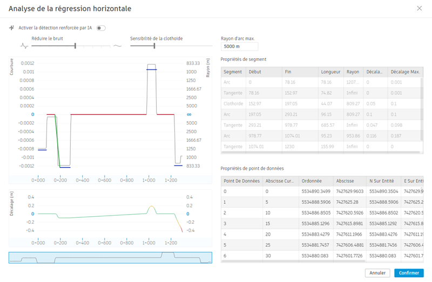Click the overview navigator strip below the charts
This screenshot has width=432, height=282.
tap(110, 258)
